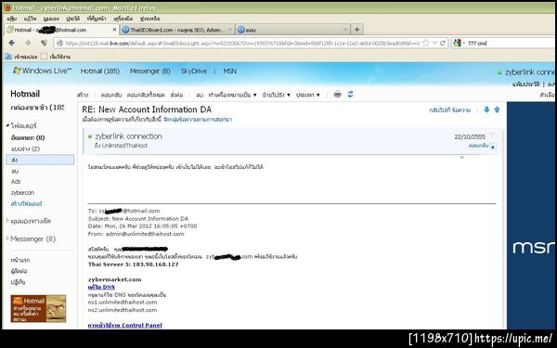Open the address bar history dropdown arrow
The height and width of the screenshot is (348, 557).
tap(434, 44)
